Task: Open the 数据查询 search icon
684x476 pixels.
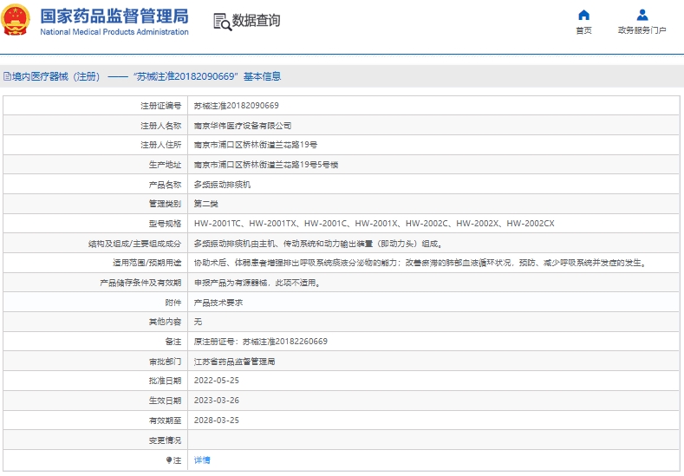Action: pos(222,22)
